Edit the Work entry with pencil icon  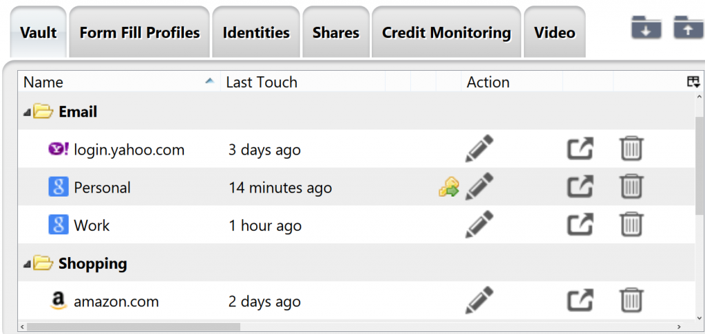point(479,224)
